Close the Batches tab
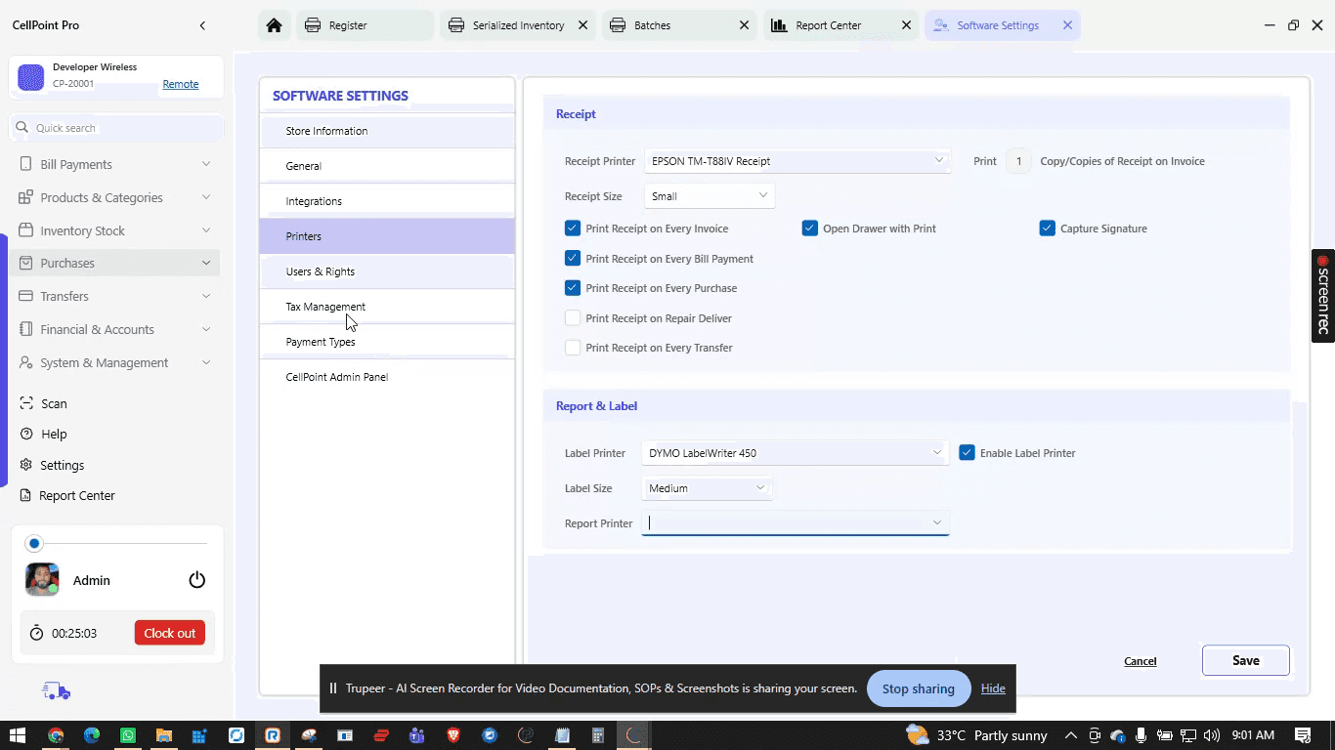Viewport: 1335px width, 750px height. (x=745, y=25)
